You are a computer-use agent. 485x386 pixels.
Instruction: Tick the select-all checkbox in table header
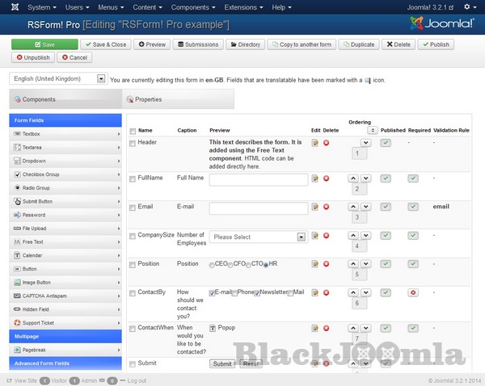point(133,130)
